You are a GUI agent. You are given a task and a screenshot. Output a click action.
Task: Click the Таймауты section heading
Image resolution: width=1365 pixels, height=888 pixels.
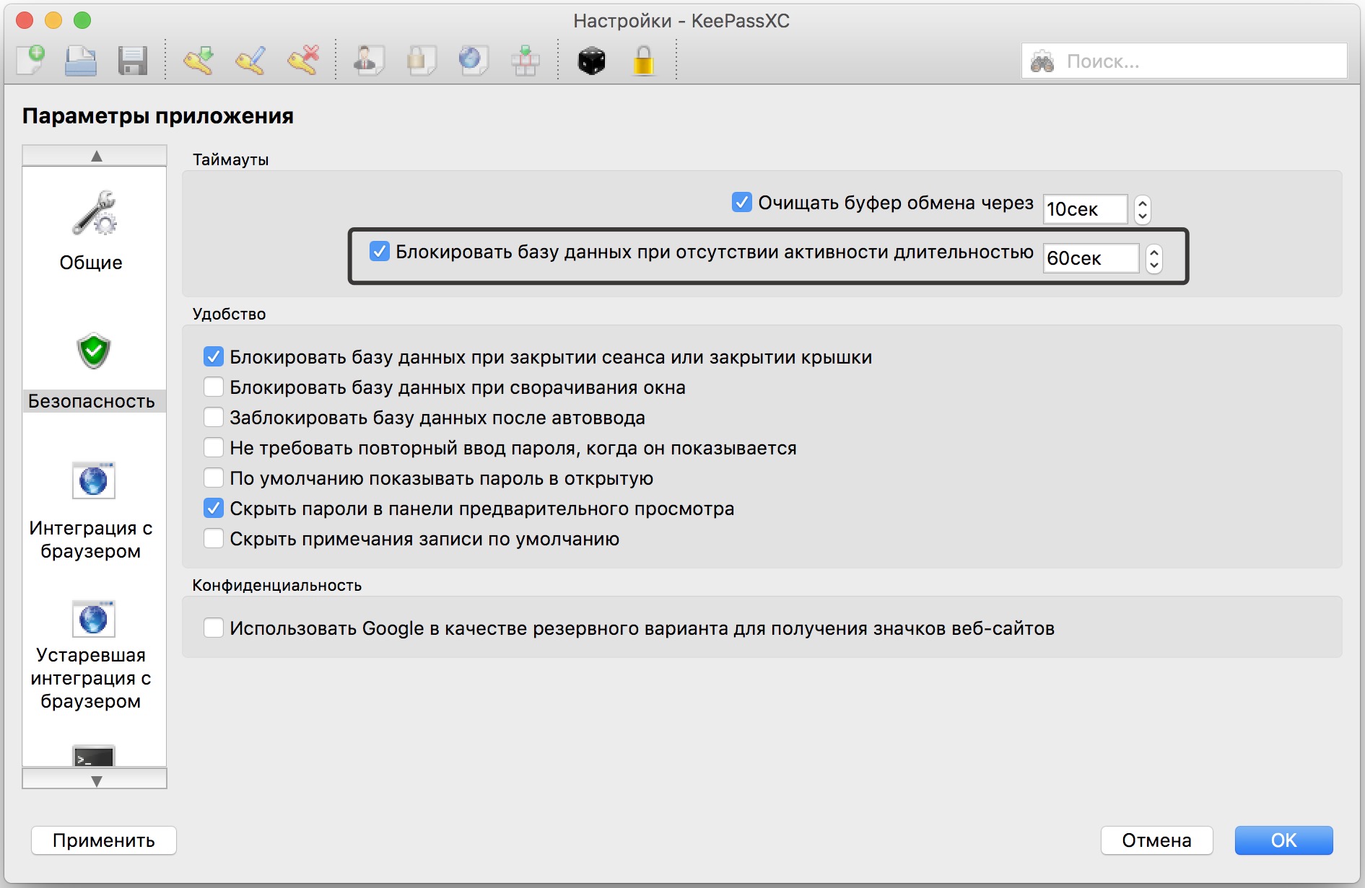(230, 160)
